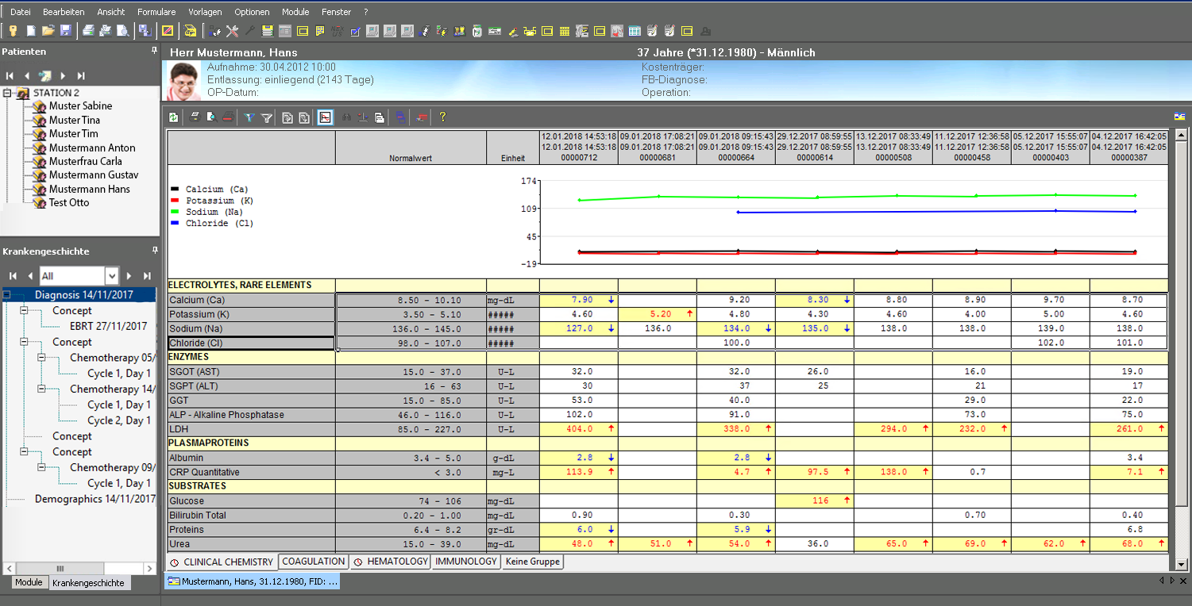Jump to first entry in Krankengeschichte navigation

tap(13, 276)
